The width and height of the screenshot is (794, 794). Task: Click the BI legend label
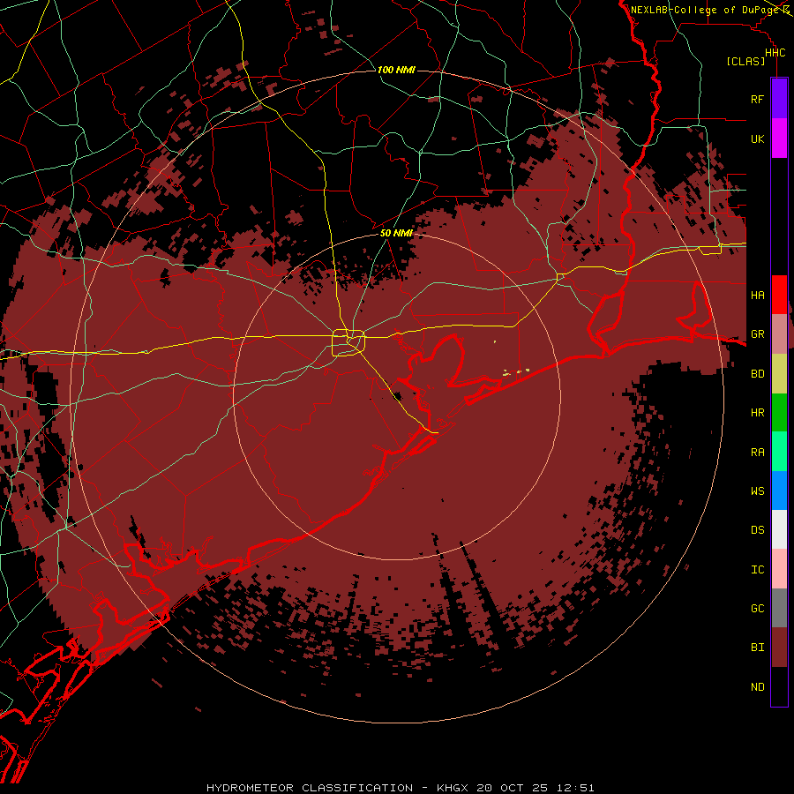tap(757, 648)
